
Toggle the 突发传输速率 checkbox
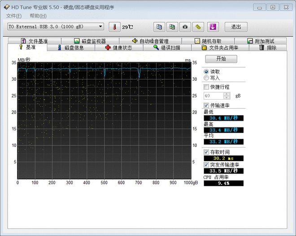coord(206,165)
